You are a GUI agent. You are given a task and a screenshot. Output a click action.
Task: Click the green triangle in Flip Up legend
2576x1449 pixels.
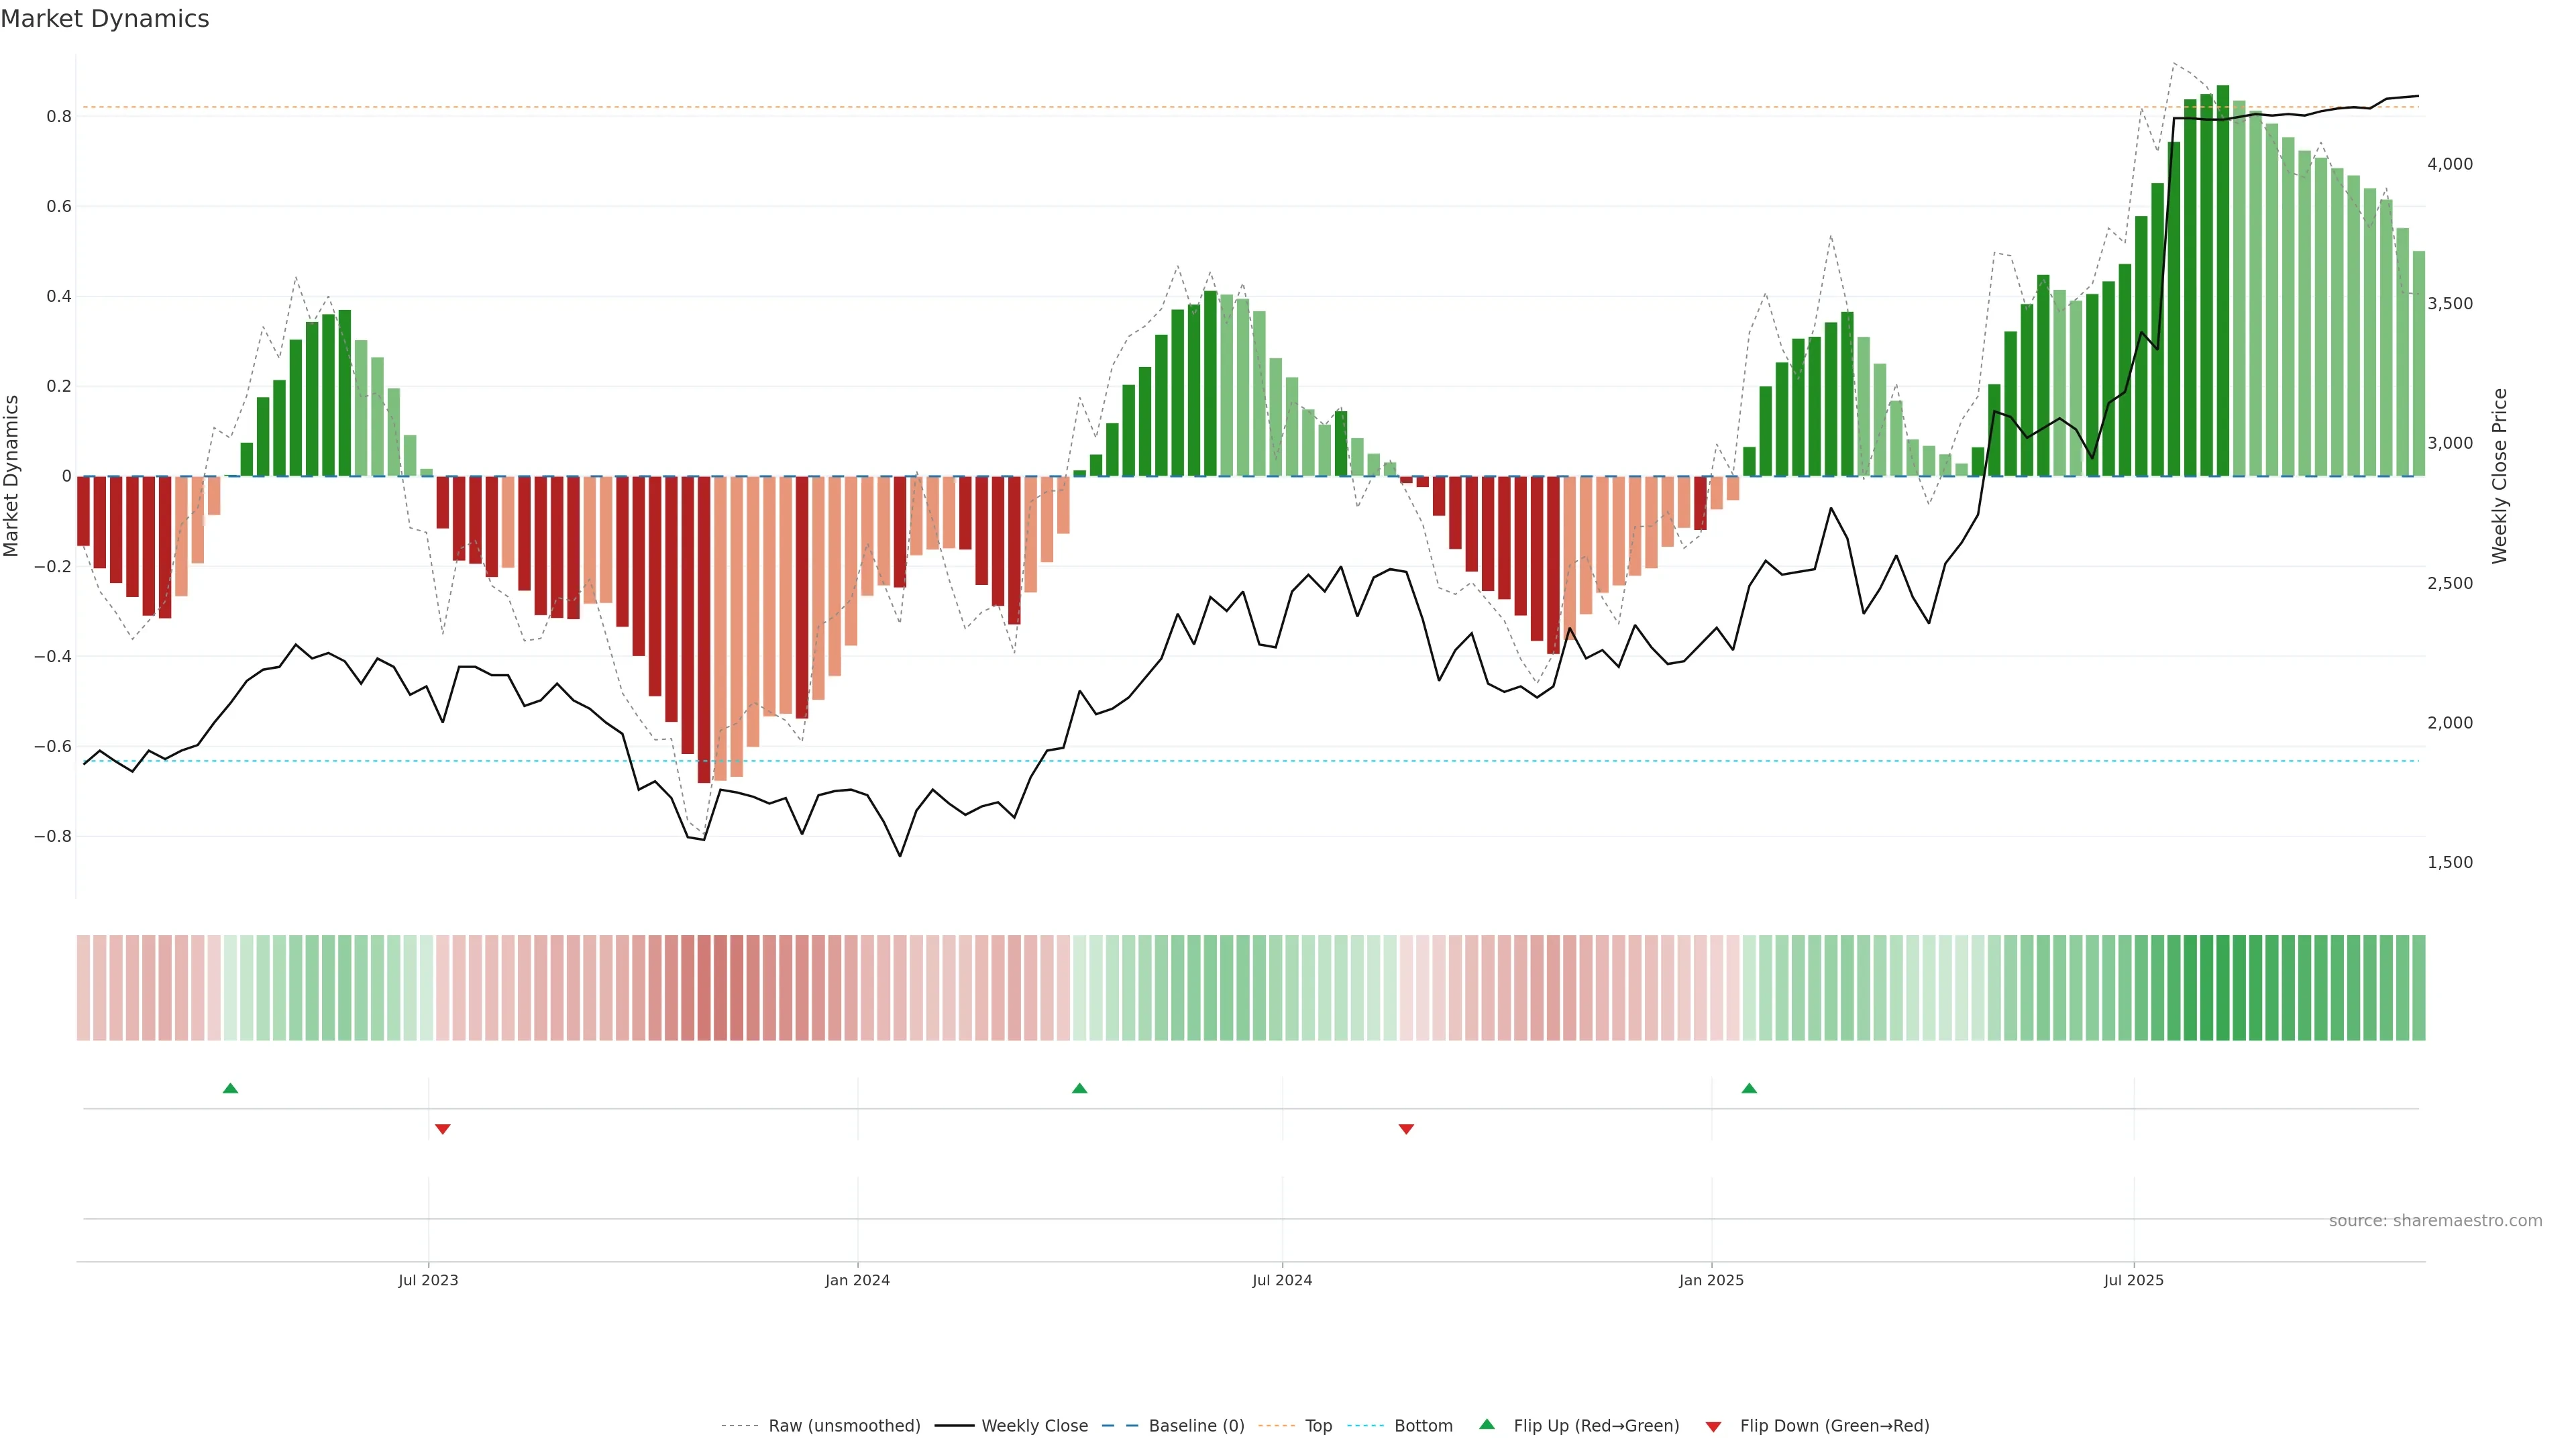coord(1487,1424)
